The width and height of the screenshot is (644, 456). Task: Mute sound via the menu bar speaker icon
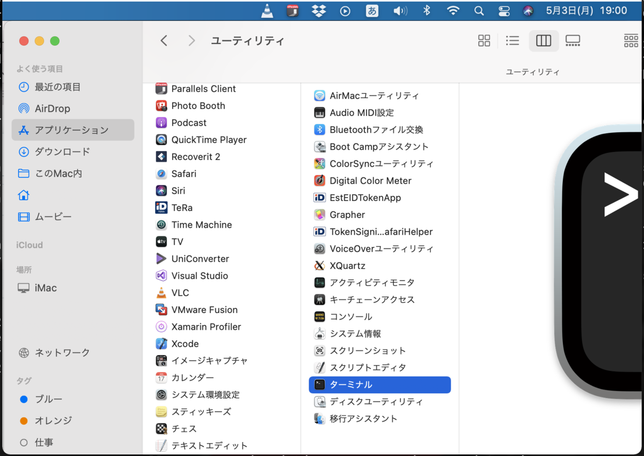(400, 10)
